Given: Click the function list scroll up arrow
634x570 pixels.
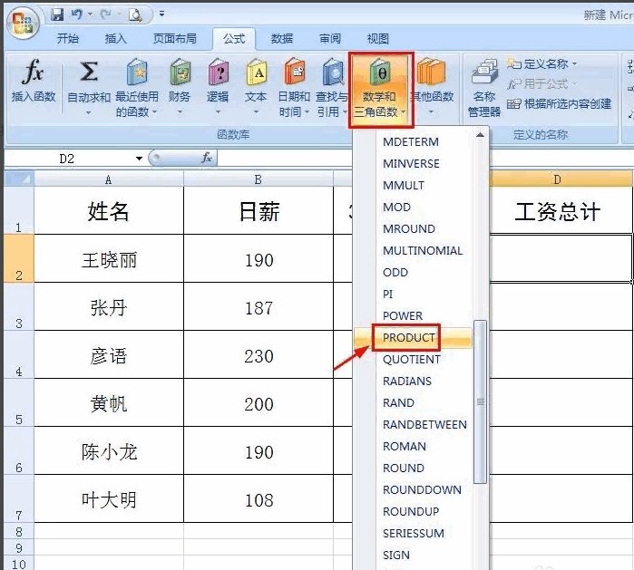Looking at the screenshot, I should (x=480, y=135).
